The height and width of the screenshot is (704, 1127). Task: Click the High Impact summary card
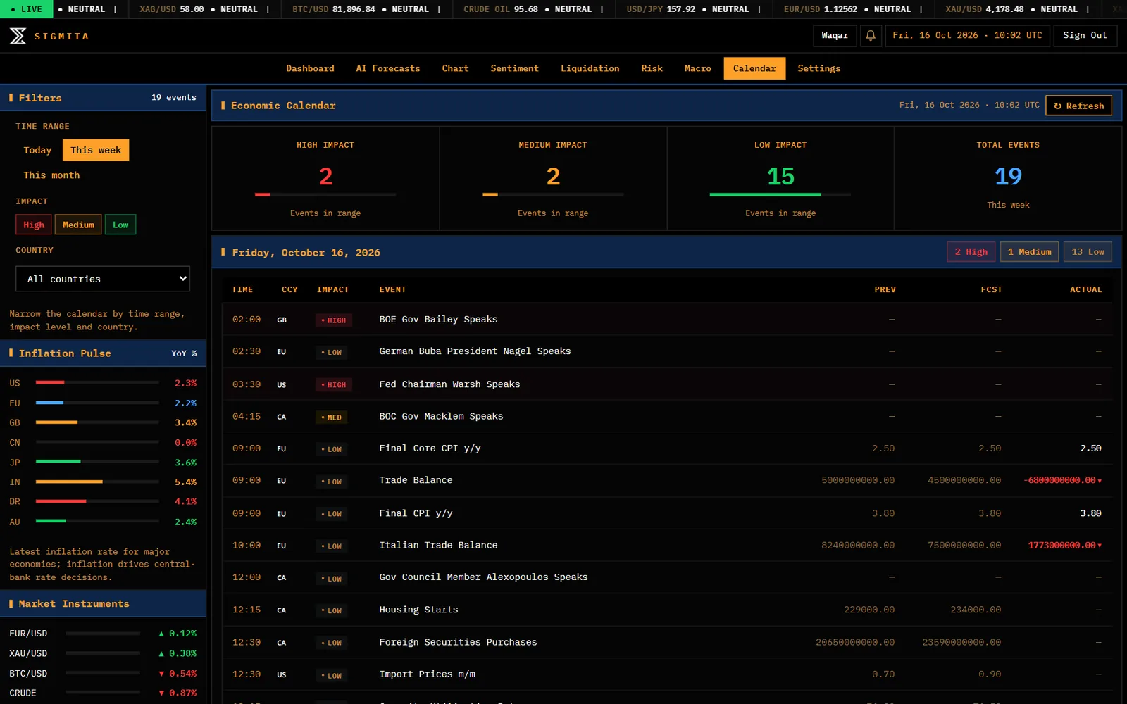325,178
